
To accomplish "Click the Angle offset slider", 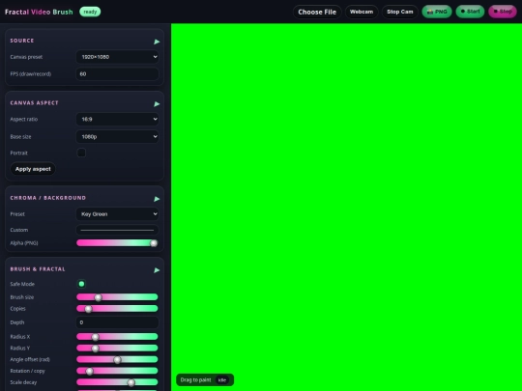I will pyautogui.click(x=117, y=359).
